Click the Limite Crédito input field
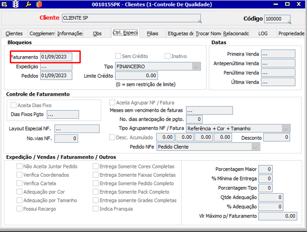The image size is (307, 232). click(x=136, y=76)
